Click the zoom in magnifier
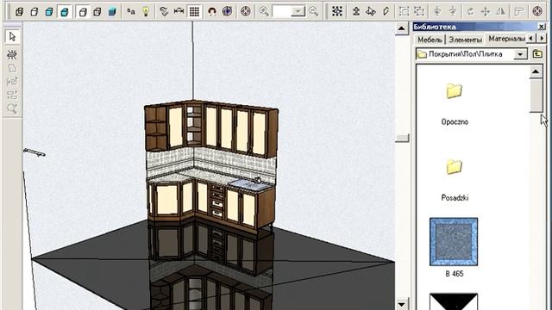Viewport: 552px width, 310px height. 264,11
